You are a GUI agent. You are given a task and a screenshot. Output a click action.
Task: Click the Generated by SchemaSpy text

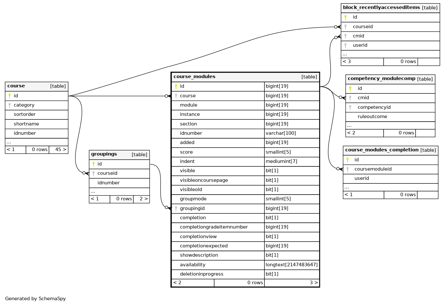click(x=35, y=299)
